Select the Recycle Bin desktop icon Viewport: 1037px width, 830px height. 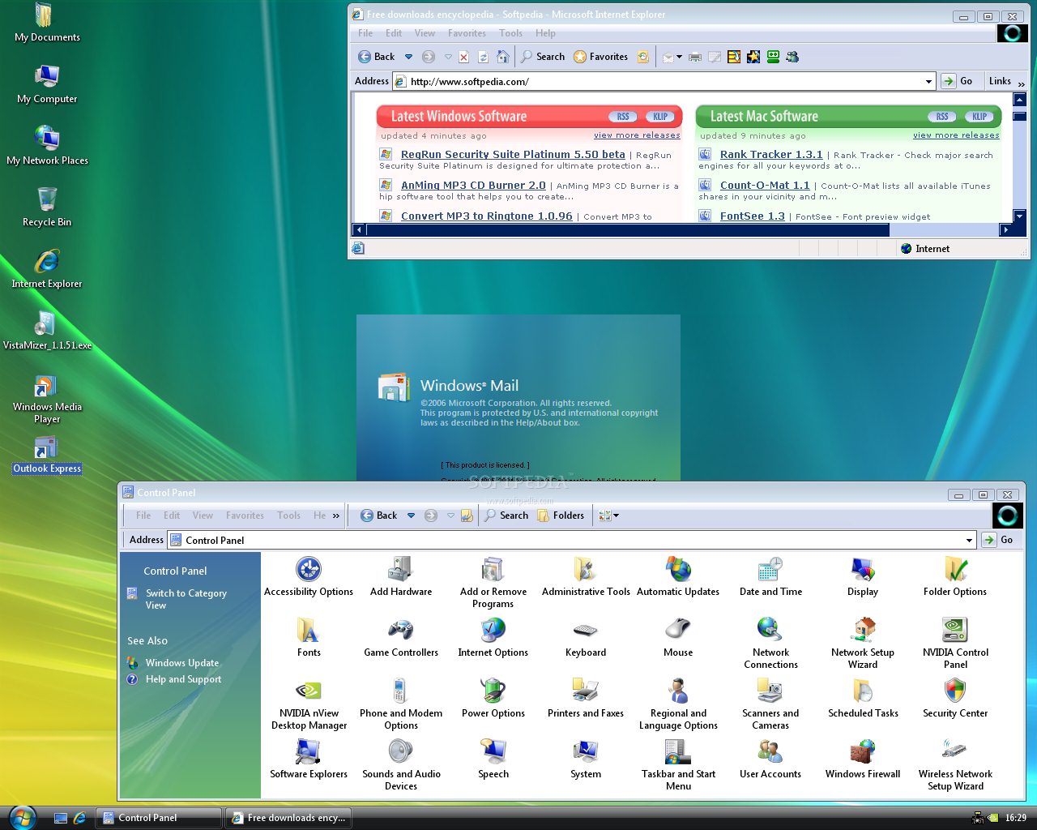47,207
